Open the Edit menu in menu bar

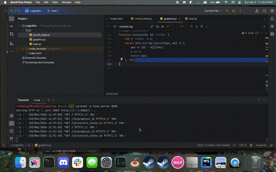coord(46,2)
